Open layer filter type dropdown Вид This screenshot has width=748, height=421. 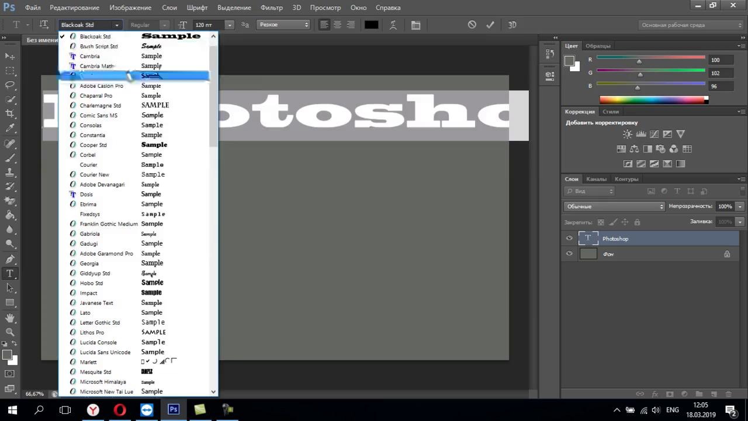pyautogui.click(x=590, y=191)
